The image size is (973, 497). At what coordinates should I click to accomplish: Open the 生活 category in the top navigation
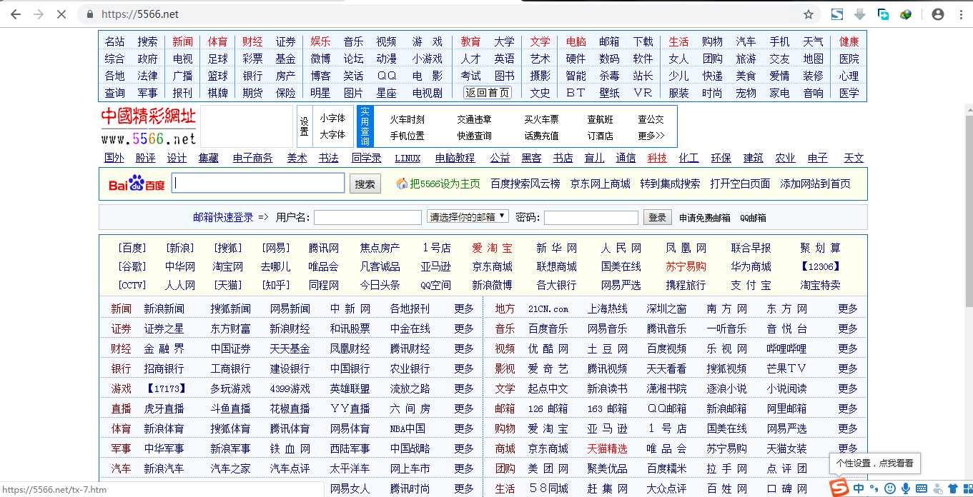[x=678, y=41]
